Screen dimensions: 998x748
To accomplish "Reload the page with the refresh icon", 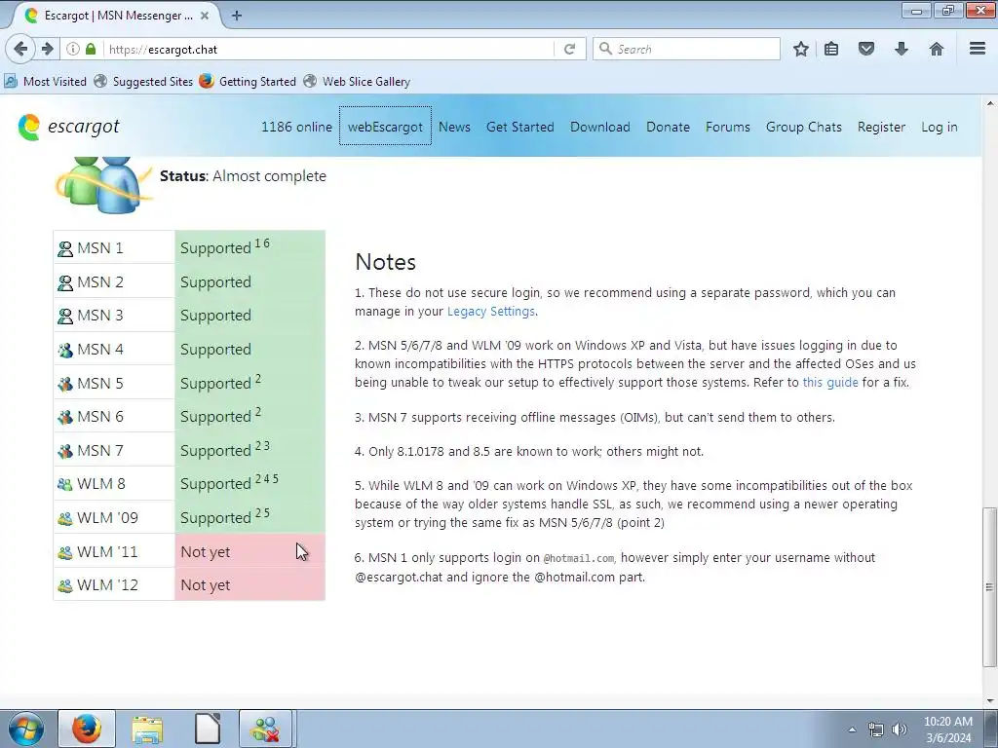I will point(569,49).
